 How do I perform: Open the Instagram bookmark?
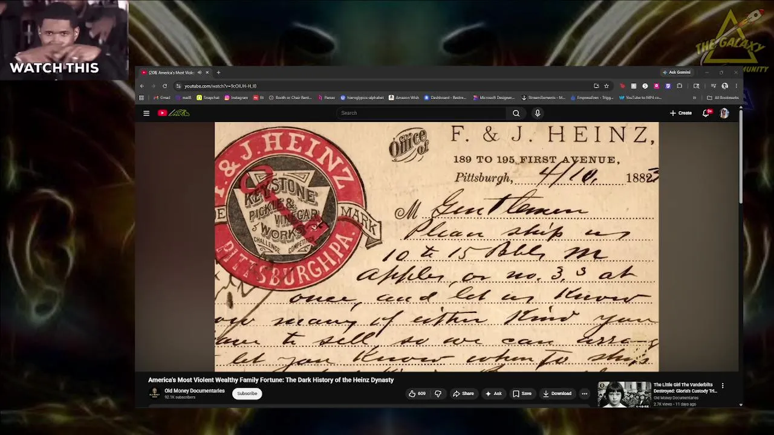[236, 97]
